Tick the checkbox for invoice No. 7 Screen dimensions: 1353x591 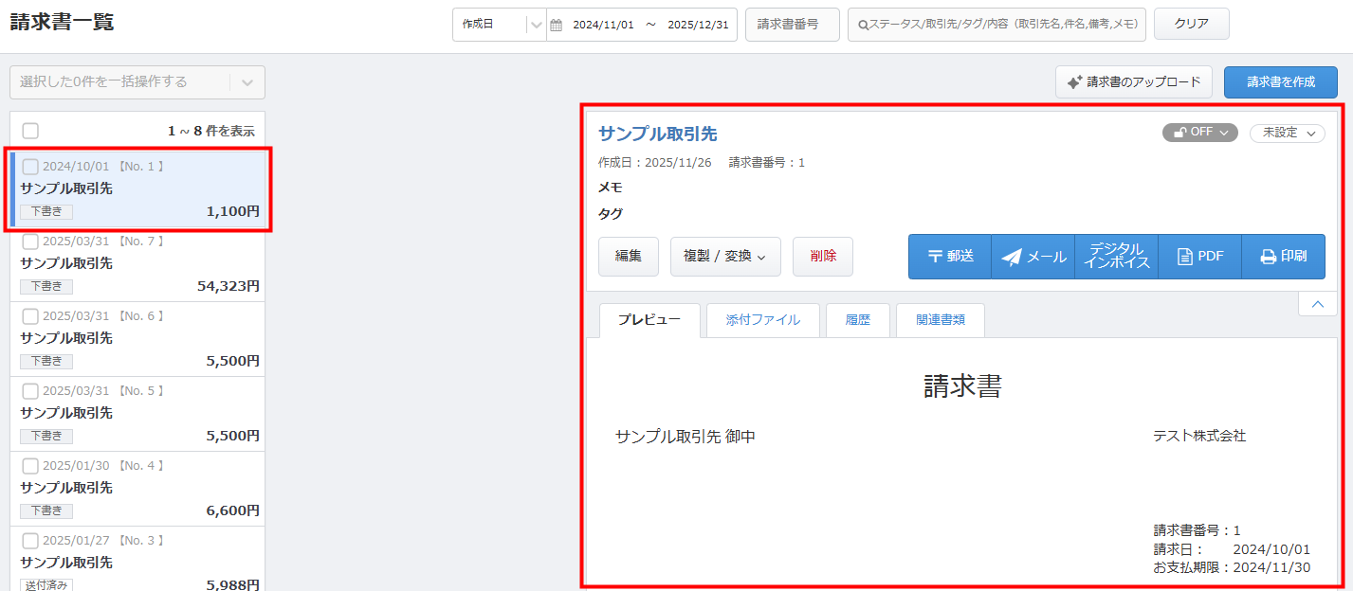30,242
